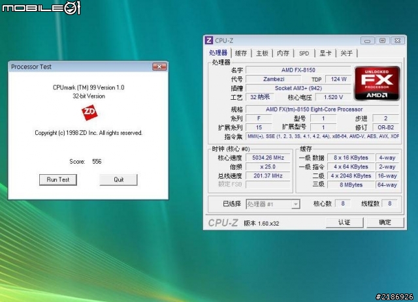Maximize the CPU-Z window
Screen dimensions: 418x302
383,40
